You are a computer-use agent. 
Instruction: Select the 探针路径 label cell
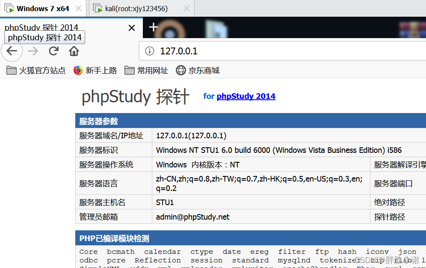coord(398,217)
